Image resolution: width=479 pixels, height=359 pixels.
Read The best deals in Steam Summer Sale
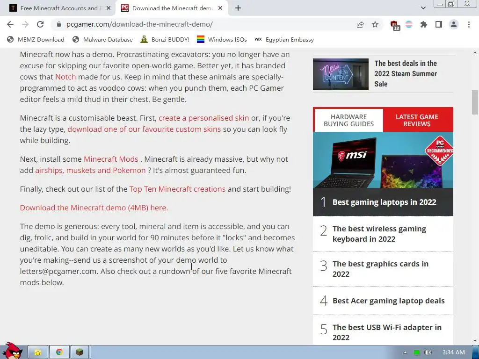(x=406, y=73)
